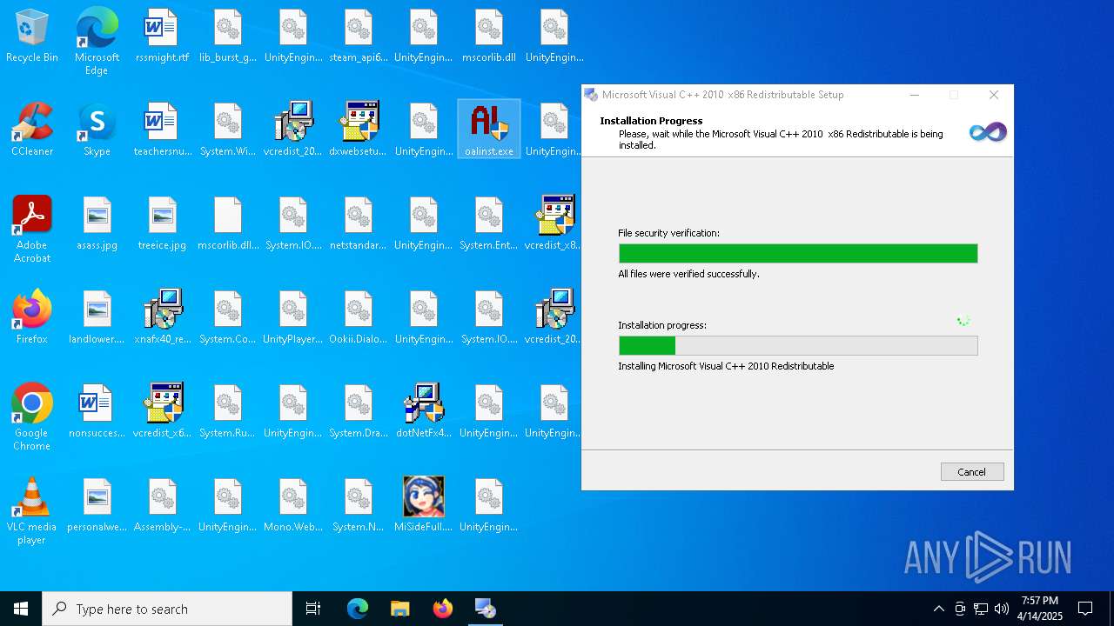Open the network icon in system tray
Screen dimensions: 1114x626
(x=981, y=609)
